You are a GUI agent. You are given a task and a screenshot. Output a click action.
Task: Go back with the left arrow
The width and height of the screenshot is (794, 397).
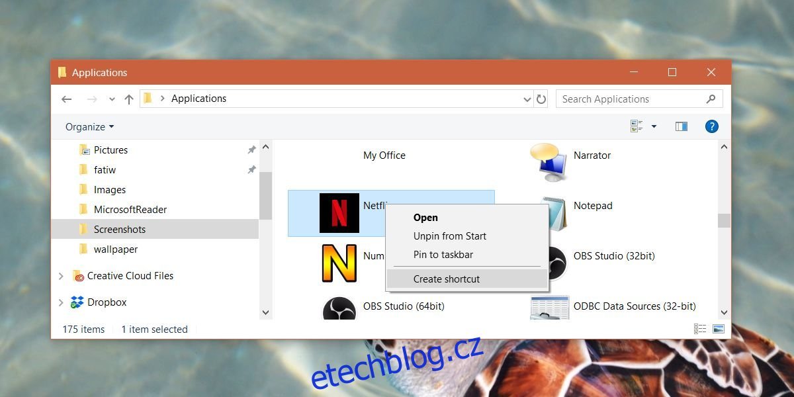67,99
